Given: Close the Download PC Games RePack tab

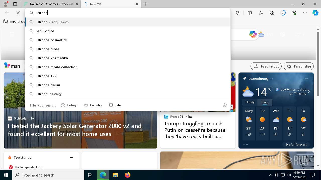Looking at the screenshot, I should pyautogui.click(x=77, y=4).
